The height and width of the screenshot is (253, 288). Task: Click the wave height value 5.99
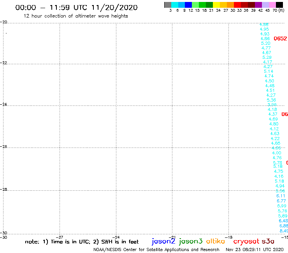pos(282,206)
